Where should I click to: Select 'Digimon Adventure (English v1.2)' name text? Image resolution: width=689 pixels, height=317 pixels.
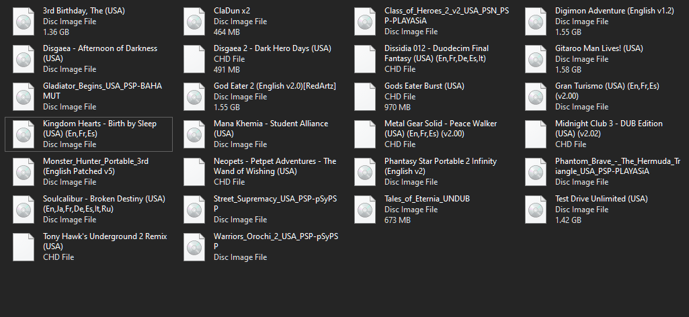[x=614, y=11]
